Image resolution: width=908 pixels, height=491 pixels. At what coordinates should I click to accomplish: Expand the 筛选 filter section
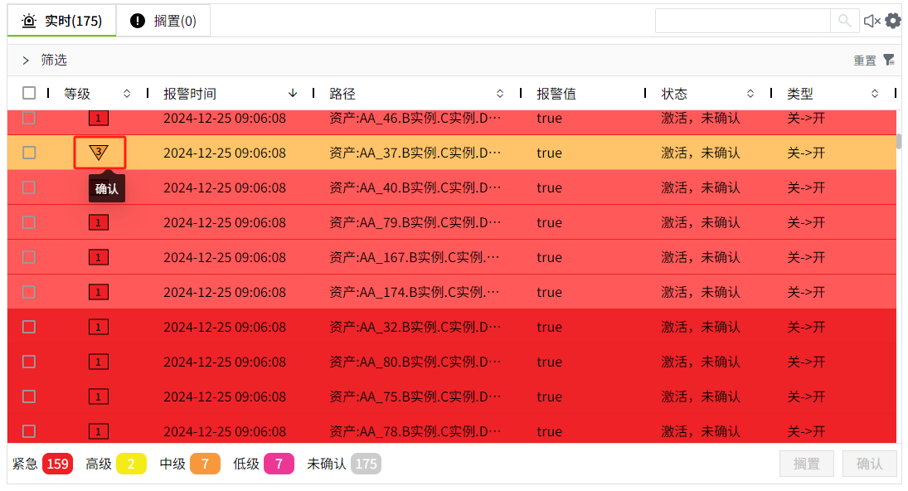(x=27, y=60)
